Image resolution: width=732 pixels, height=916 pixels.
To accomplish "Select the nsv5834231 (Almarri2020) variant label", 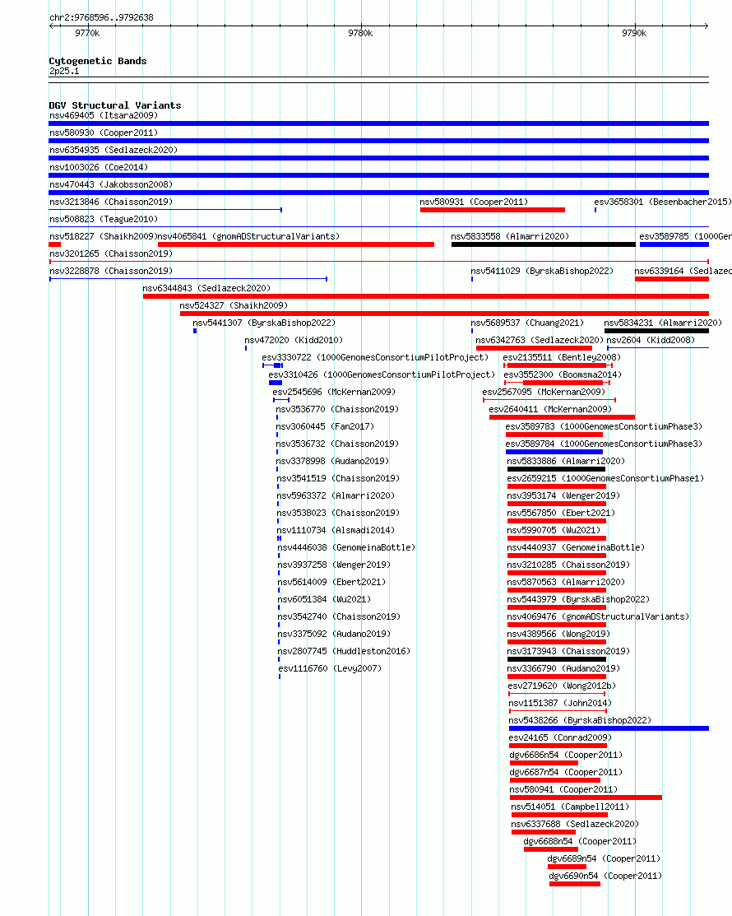I will (663, 323).
